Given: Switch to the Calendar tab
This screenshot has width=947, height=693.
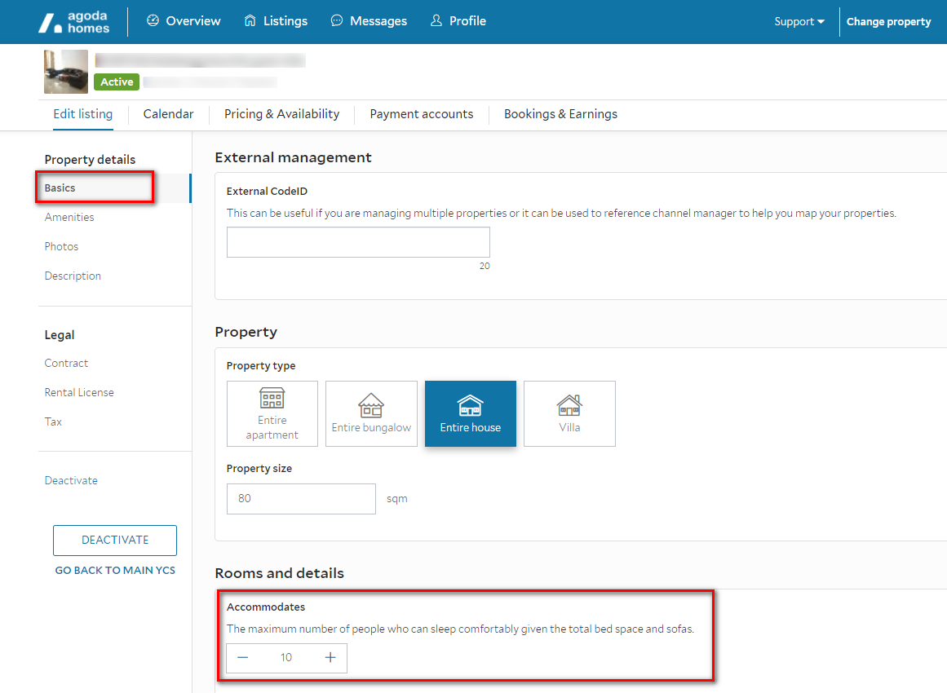Looking at the screenshot, I should pos(169,114).
